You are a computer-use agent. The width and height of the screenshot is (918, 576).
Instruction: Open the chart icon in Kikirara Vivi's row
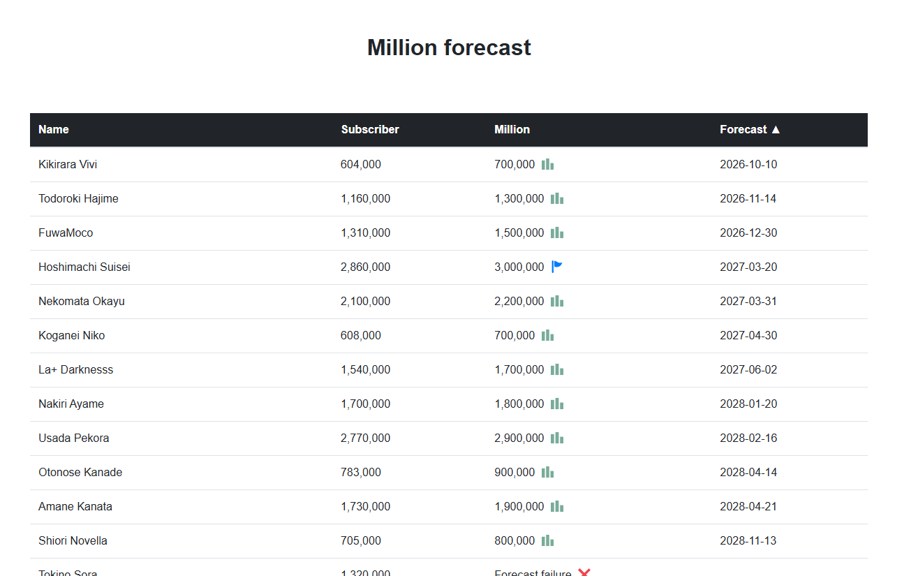click(x=548, y=165)
